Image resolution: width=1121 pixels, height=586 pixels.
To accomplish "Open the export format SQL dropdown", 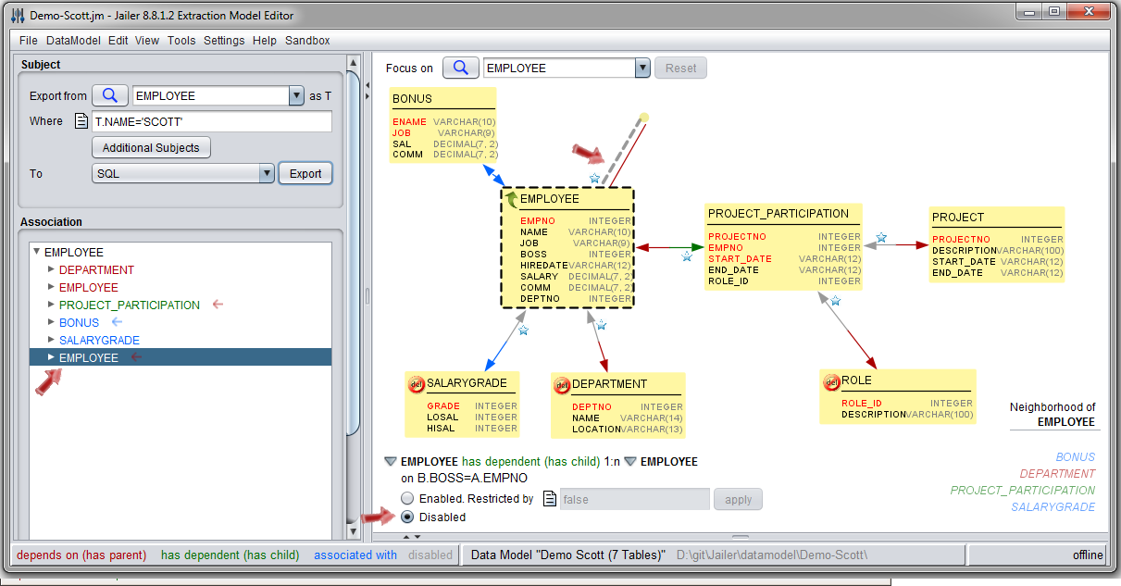I will tap(267, 173).
